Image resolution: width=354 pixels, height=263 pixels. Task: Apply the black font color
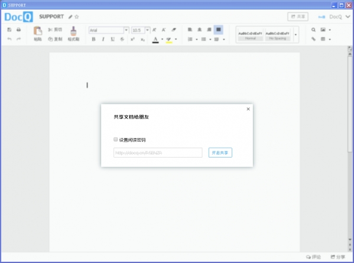155,40
